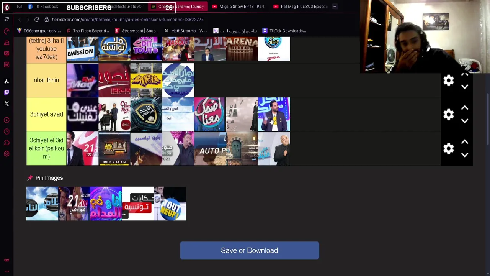
Task: Open GX Control speedometer sidebar icon
Action: (x=7, y=31)
